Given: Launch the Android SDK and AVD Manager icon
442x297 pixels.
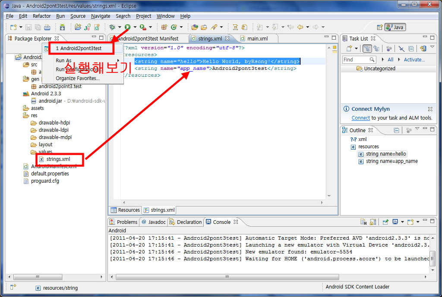Looking at the screenshot, I should tap(62, 27).
